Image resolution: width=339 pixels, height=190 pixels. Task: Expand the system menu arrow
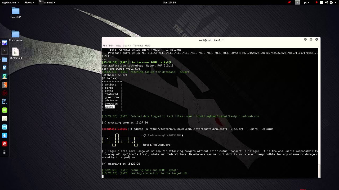(x=336, y=2)
